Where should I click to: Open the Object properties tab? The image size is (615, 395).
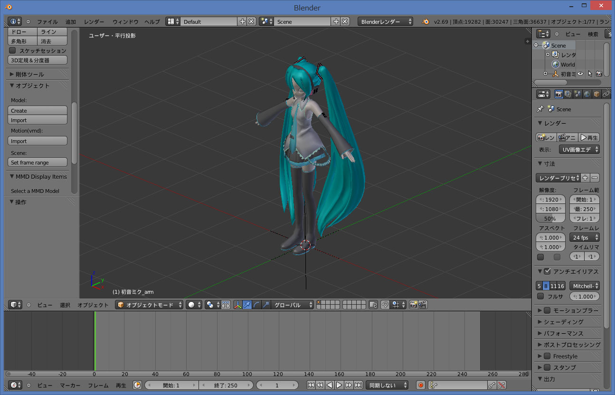596,94
